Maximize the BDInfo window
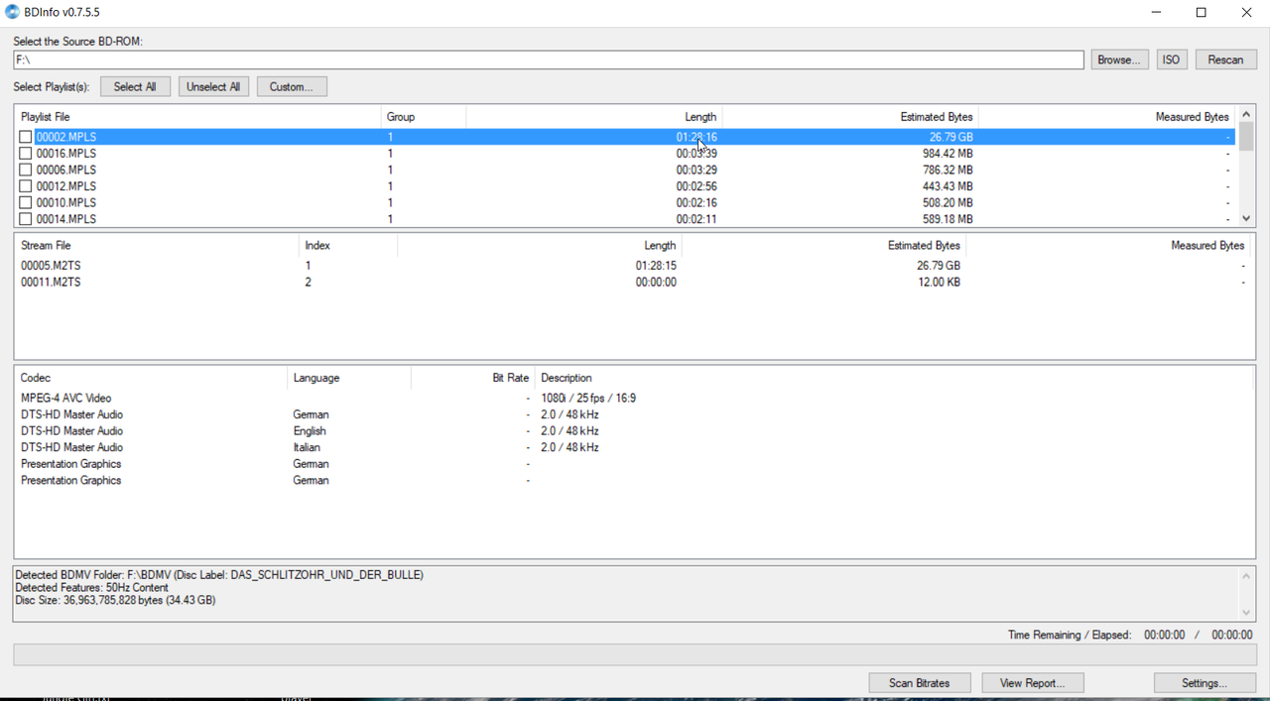This screenshot has width=1270, height=701. (x=1202, y=13)
